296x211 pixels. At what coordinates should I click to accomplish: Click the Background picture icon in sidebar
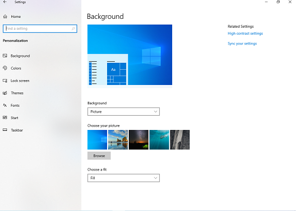(5, 56)
